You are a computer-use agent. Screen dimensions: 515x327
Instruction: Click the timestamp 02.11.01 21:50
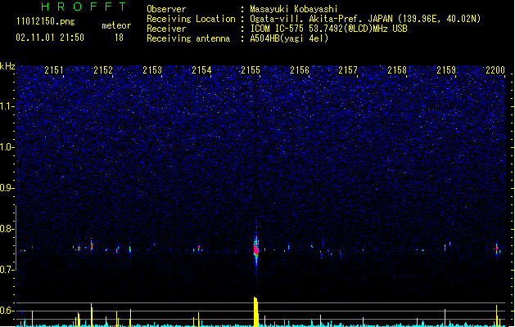pos(50,38)
